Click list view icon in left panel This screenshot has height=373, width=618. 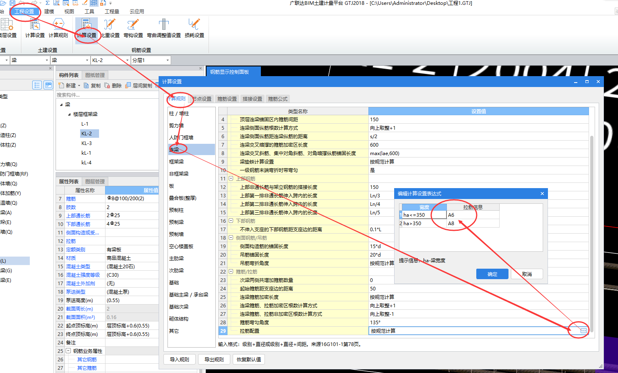point(37,85)
